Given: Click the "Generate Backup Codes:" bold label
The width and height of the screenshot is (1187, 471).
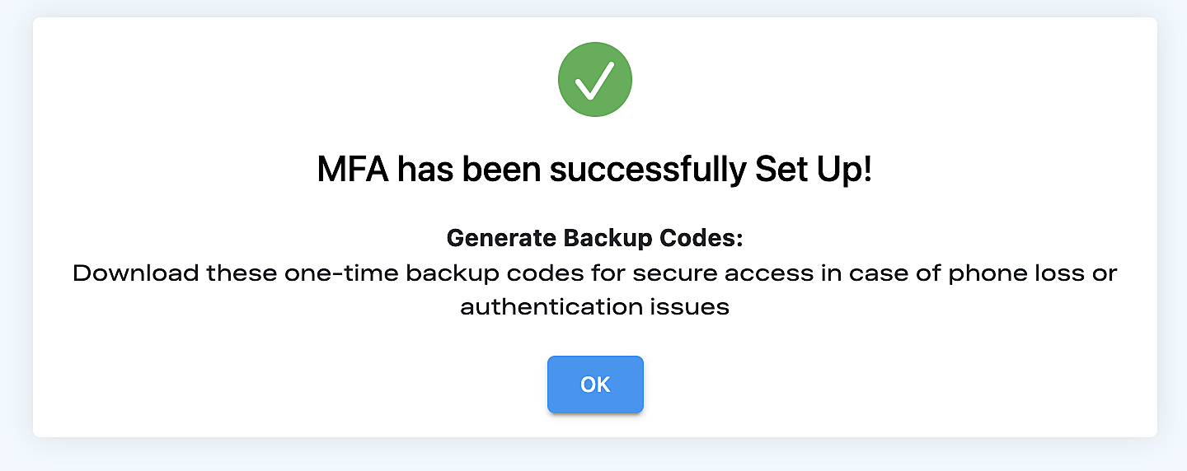Looking at the screenshot, I should (x=594, y=238).
